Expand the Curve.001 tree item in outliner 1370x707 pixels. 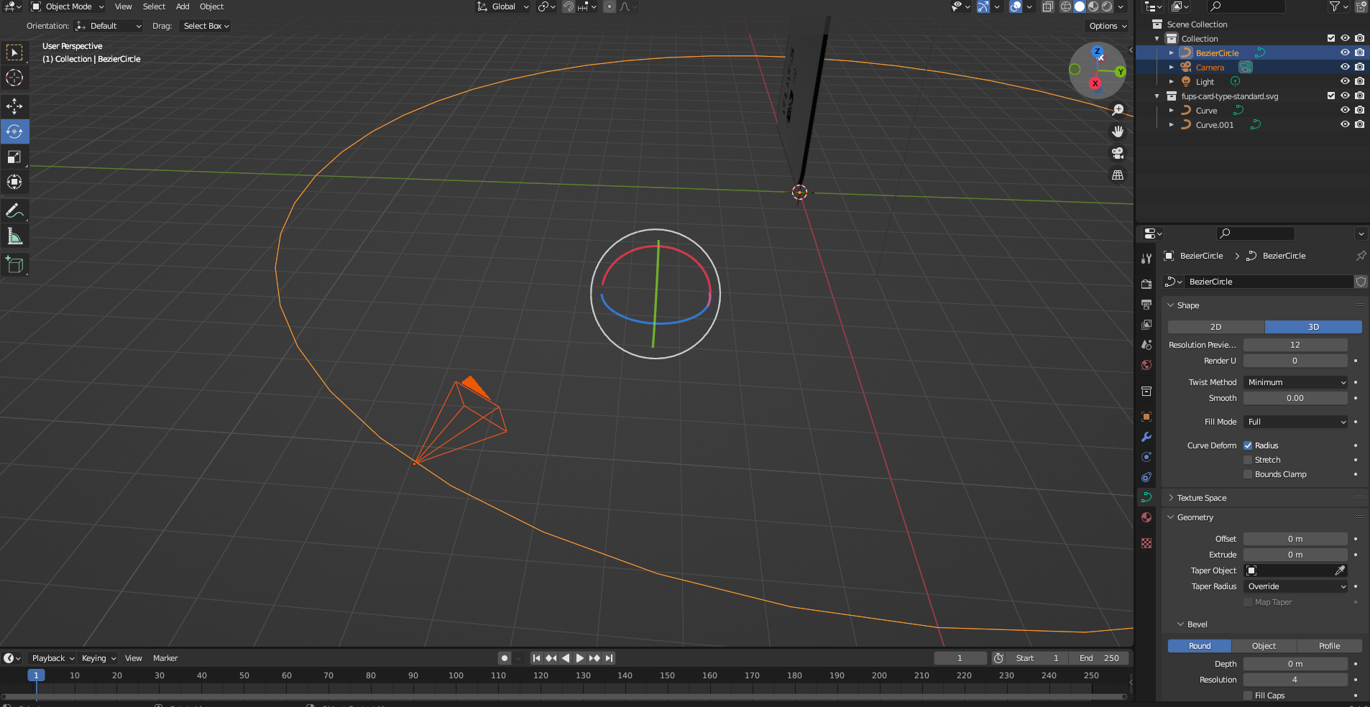[x=1171, y=124]
